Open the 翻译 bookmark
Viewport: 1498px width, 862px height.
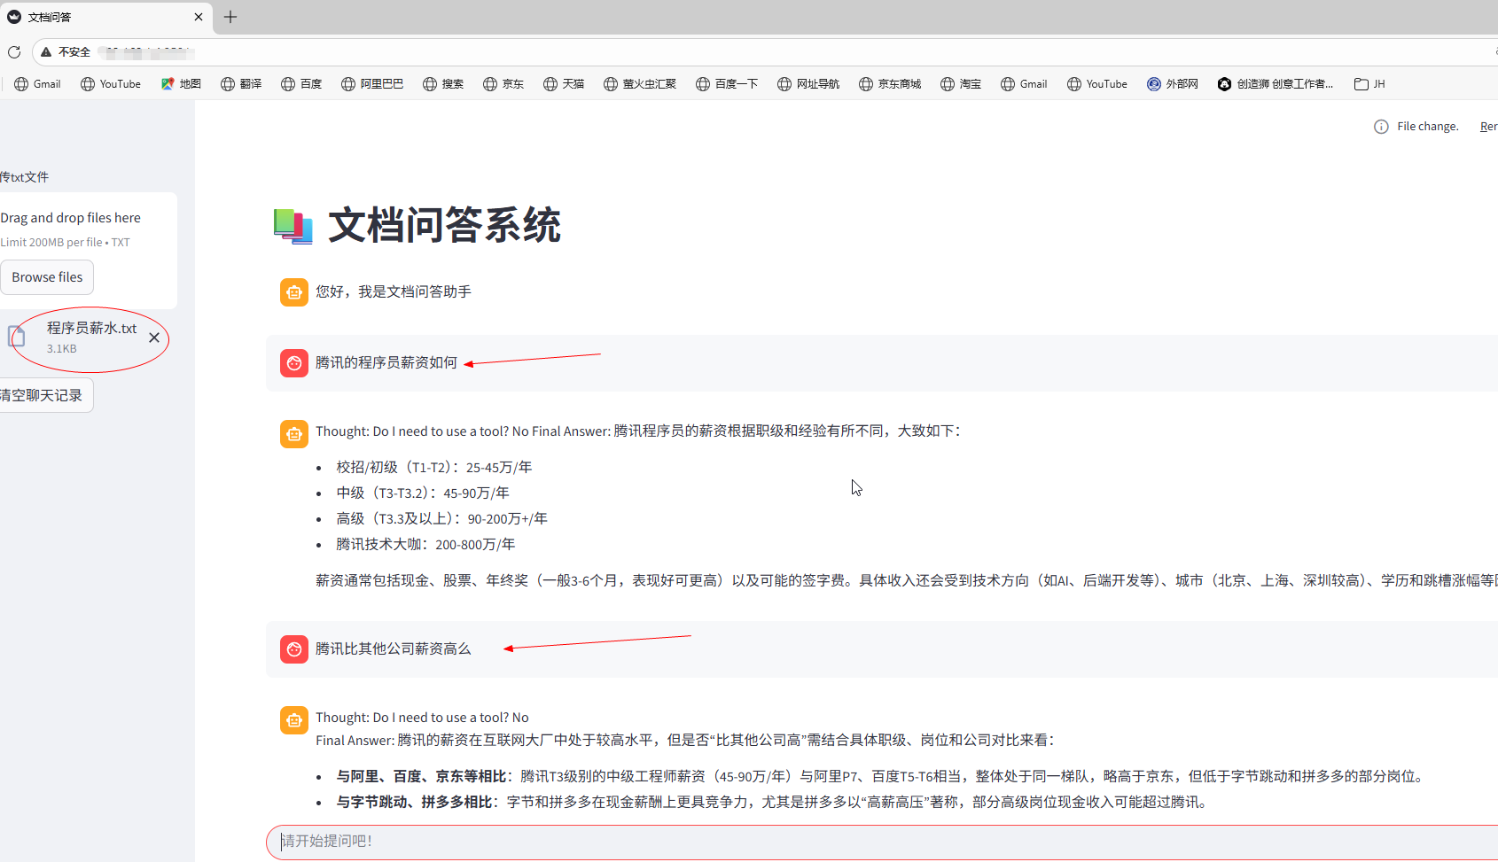point(241,84)
